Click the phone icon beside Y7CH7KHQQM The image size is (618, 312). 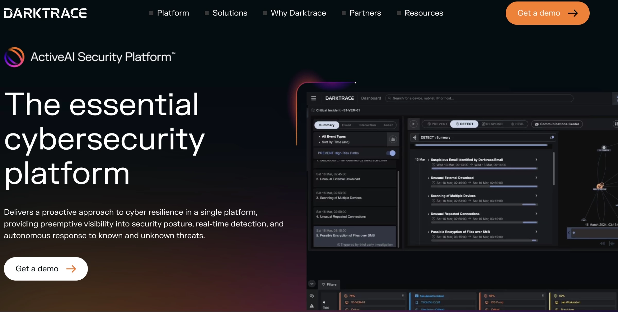click(x=417, y=302)
